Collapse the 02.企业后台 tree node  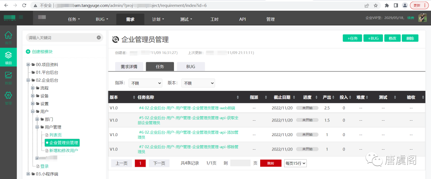click(x=28, y=80)
